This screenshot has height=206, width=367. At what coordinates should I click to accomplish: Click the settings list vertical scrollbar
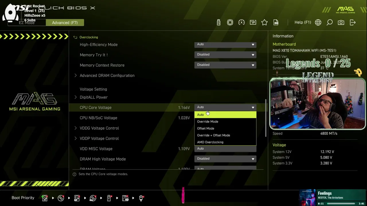[266, 118]
